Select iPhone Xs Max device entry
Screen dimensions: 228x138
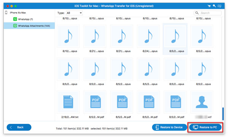tap(18, 13)
